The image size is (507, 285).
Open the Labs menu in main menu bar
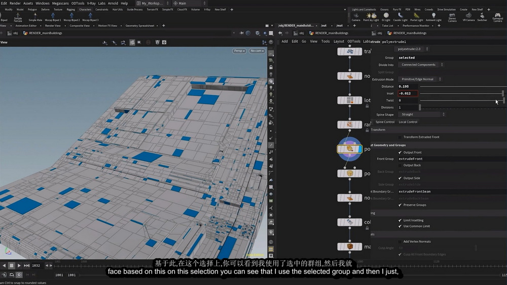[x=101, y=3]
